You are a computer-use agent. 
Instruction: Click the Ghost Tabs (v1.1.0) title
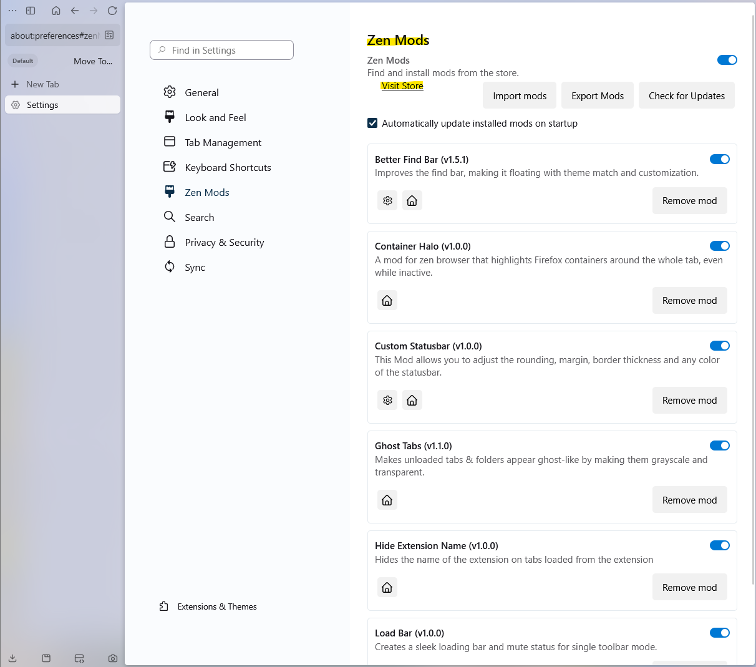[413, 445]
